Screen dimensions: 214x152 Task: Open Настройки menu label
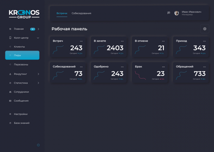click(x=21, y=114)
